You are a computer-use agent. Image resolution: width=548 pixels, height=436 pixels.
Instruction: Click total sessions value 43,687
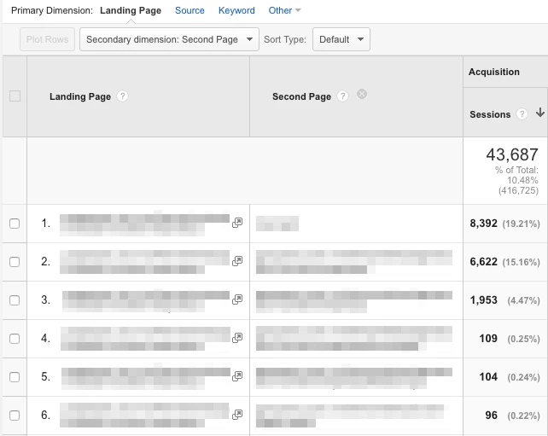tap(512, 154)
